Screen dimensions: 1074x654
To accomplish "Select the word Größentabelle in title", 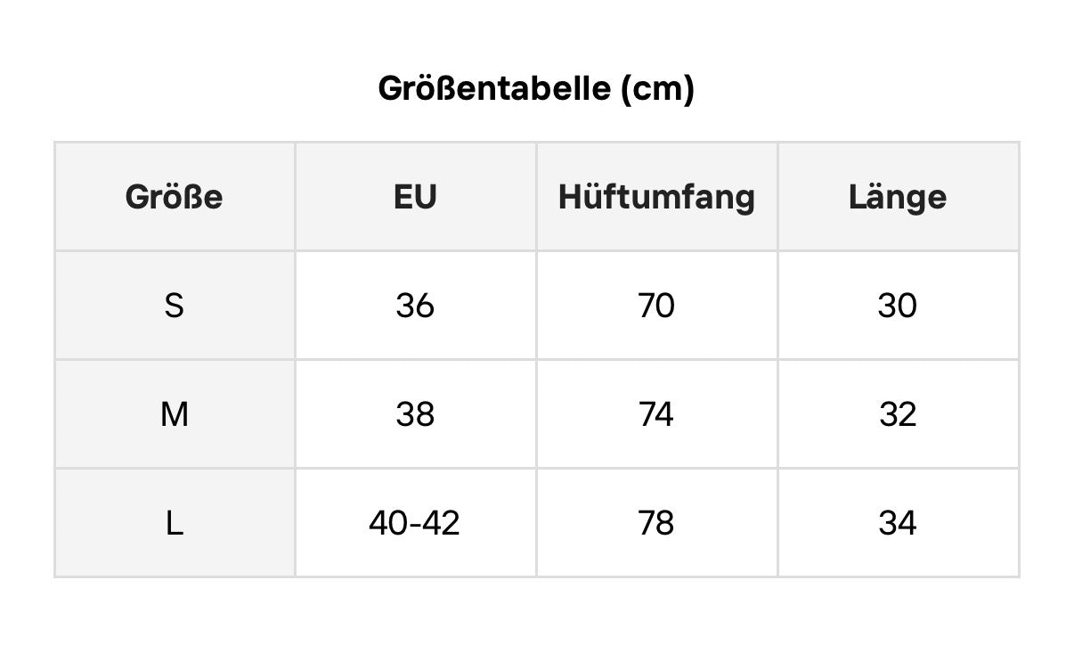I will click(494, 88).
